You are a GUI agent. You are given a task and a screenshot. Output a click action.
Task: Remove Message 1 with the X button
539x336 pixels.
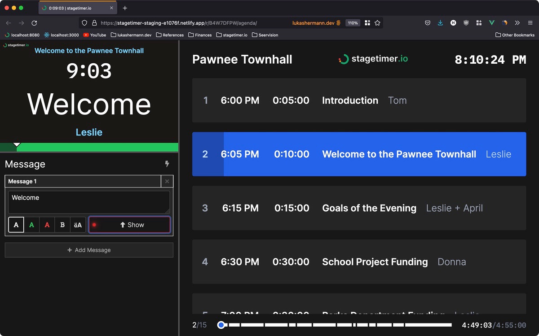point(167,181)
